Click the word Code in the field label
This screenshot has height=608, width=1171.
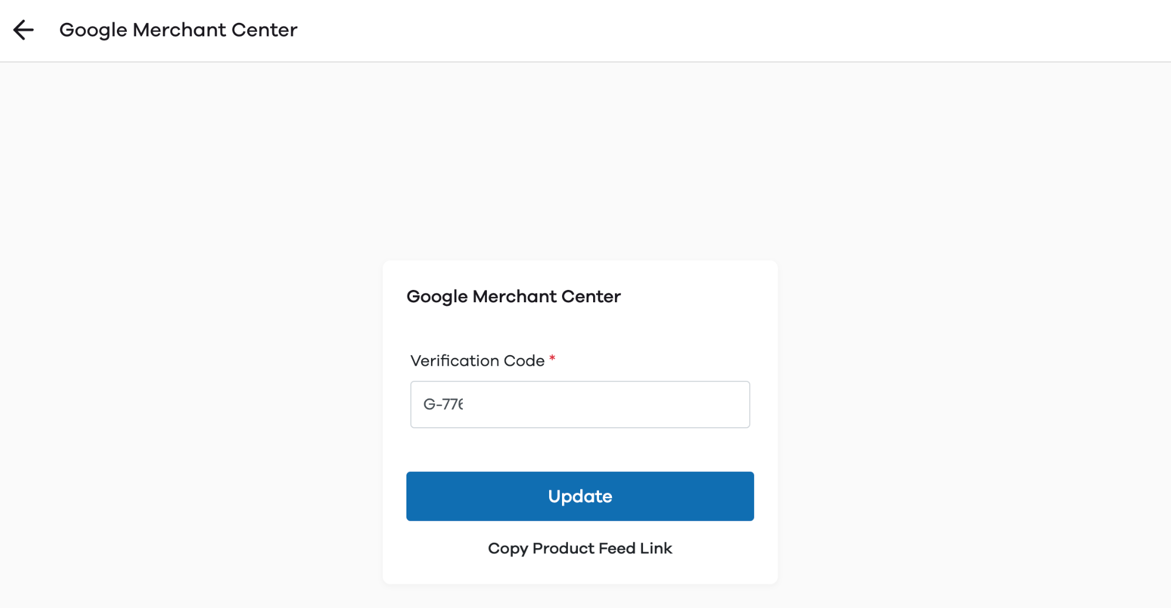coord(524,360)
